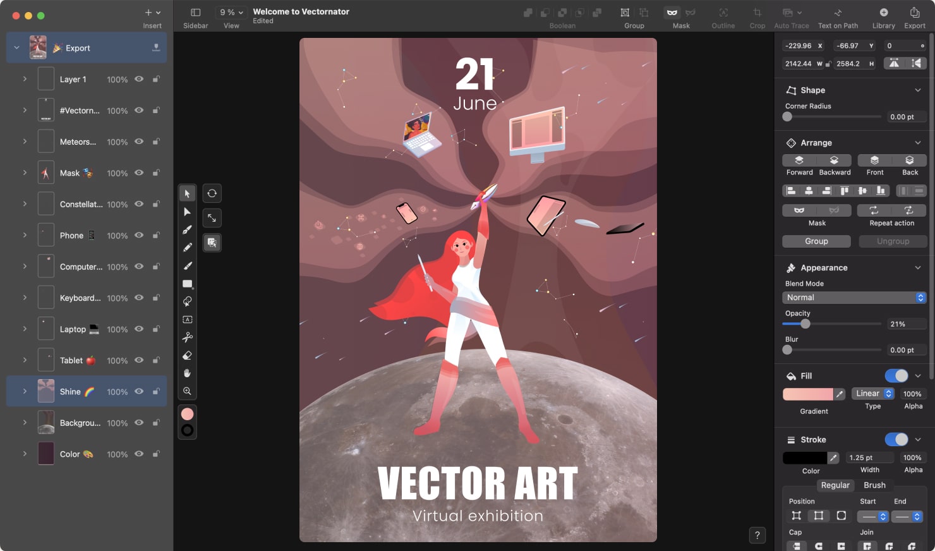Switch to the Regular stroke tab
Image resolution: width=935 pixels, height=551 pixels.
(x=835, y=485)
